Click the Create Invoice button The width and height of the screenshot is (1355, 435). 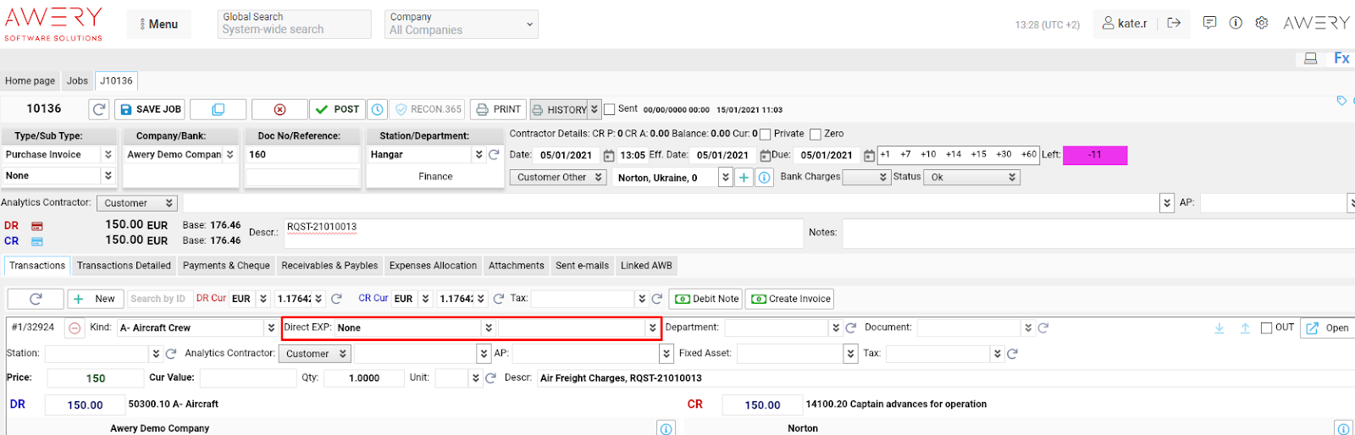point(791,299)
